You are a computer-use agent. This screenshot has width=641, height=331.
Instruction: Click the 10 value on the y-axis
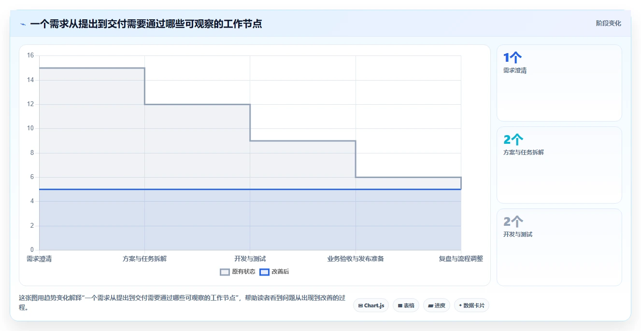30,128
